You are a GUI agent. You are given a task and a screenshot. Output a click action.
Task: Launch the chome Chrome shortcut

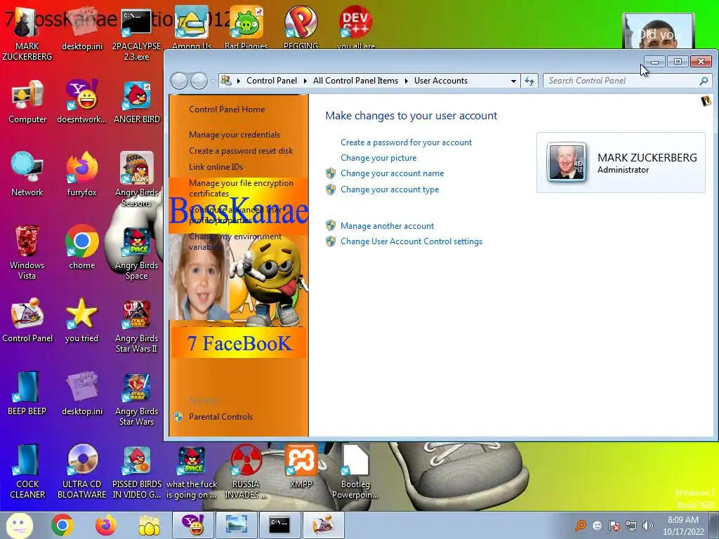coord(81,248)
